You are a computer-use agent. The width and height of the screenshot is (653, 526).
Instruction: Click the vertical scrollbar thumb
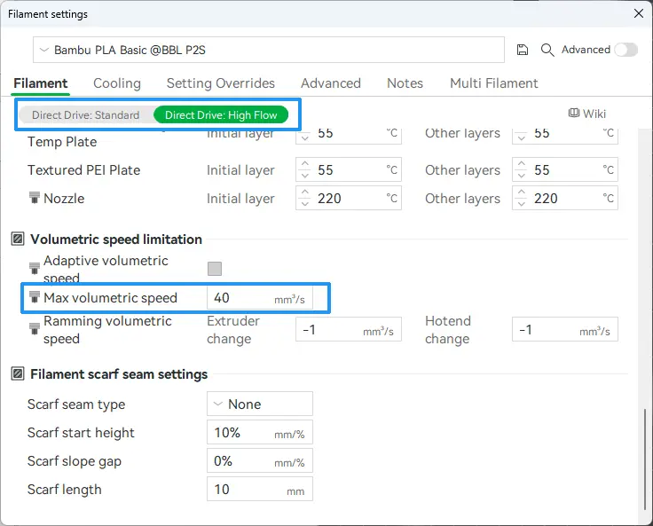645,458
